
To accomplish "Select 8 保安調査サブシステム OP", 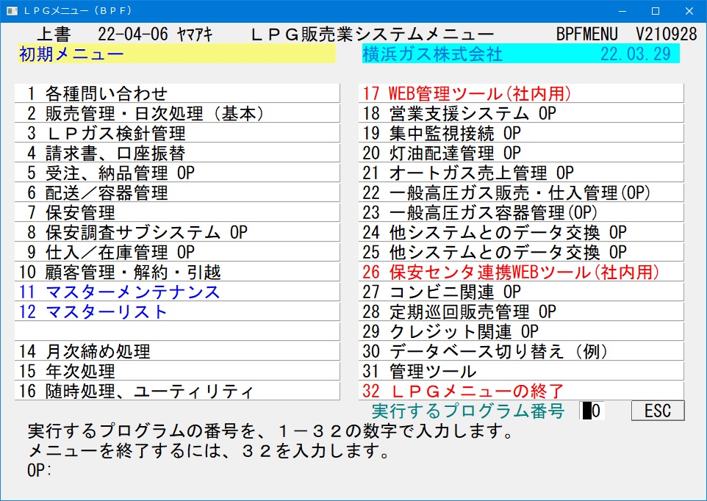I will 176,232.
